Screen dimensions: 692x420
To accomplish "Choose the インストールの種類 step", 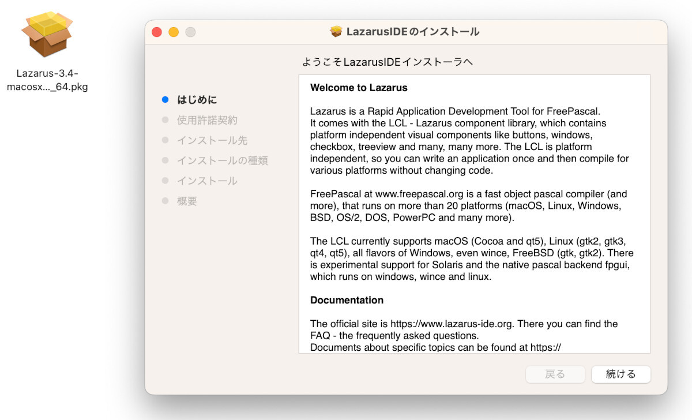I will coord(222,160).
